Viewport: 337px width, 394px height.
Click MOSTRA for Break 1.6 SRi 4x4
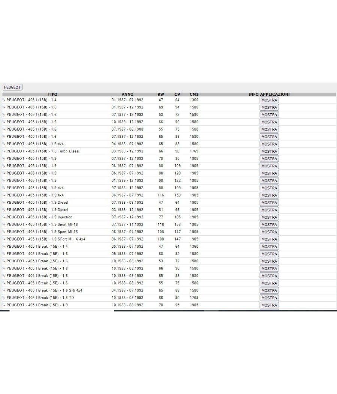(x=269, y=290)
